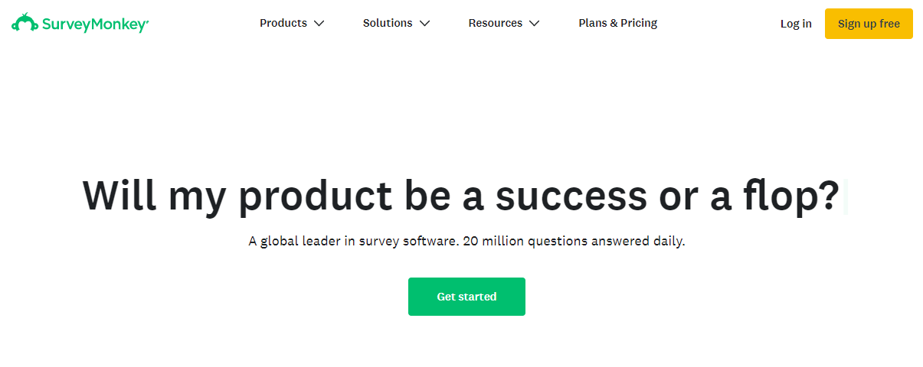
Task: Click the "Will my" text starting the headline
Action: pos(154,196)
